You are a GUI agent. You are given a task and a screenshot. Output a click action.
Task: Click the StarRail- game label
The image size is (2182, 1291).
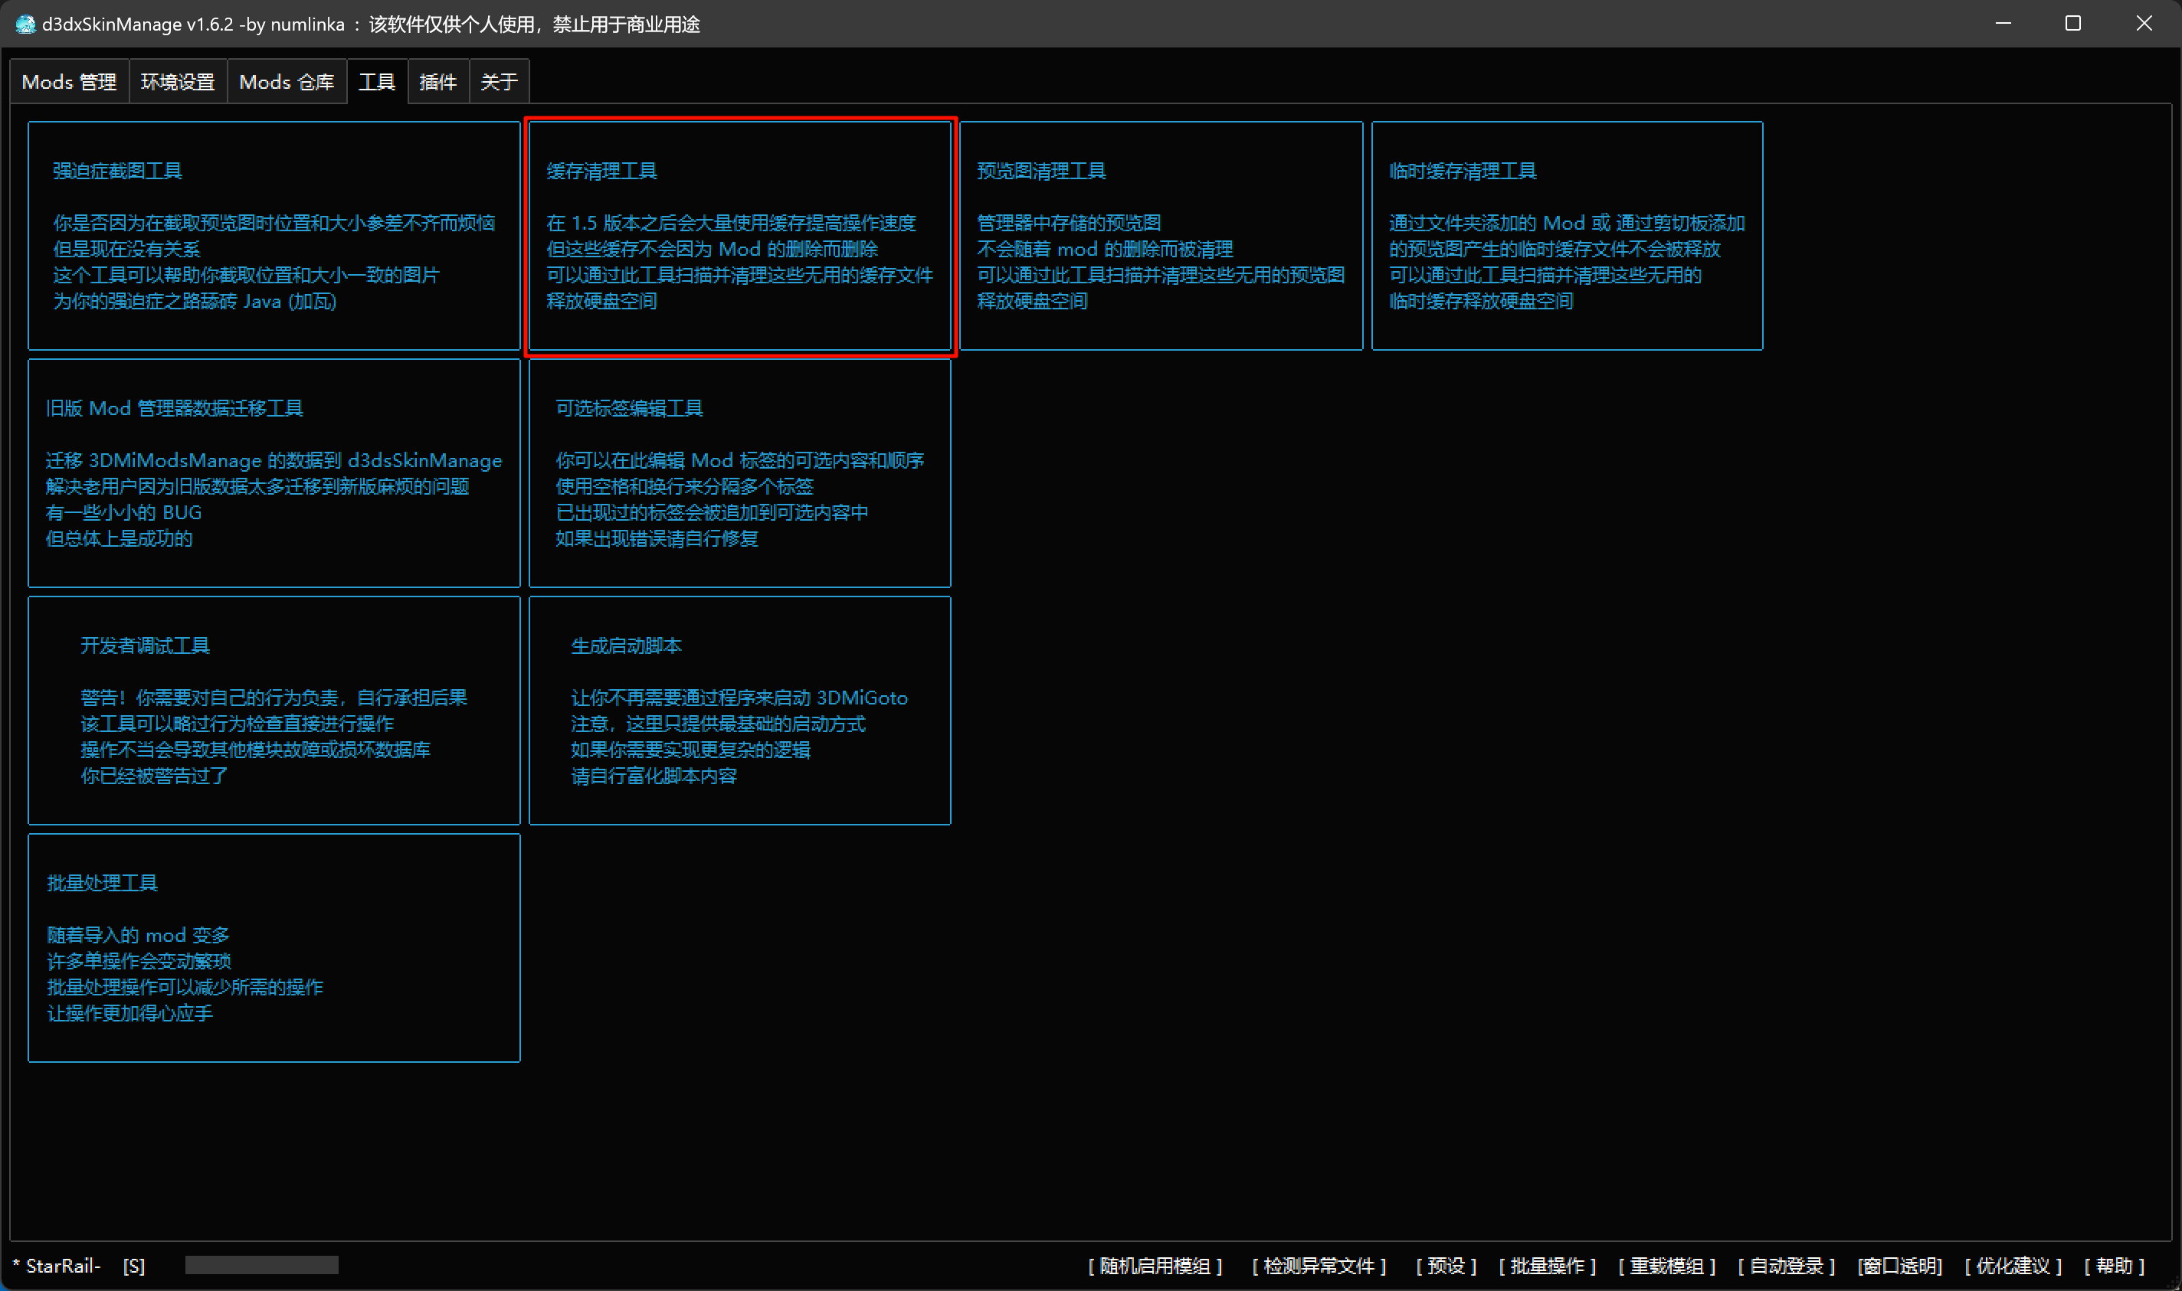point(57,1266)
